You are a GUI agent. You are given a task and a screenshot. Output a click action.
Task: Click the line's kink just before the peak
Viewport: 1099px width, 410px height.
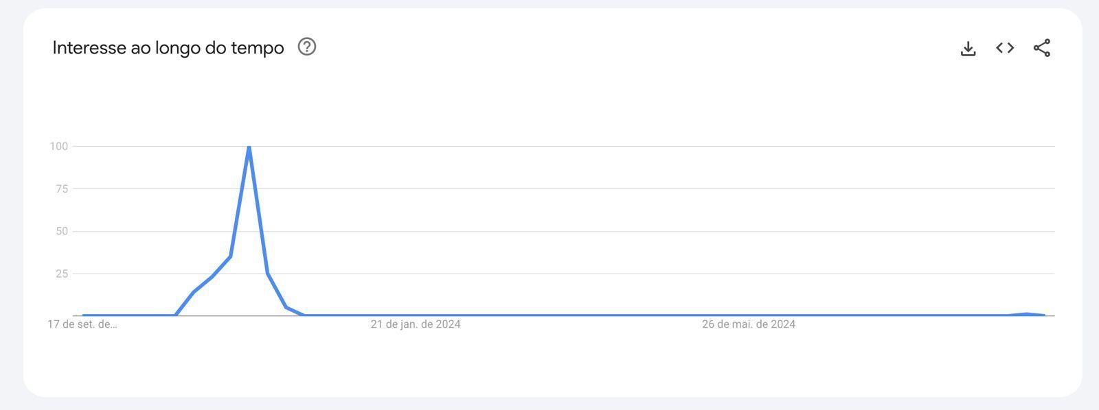coord(230,256)
